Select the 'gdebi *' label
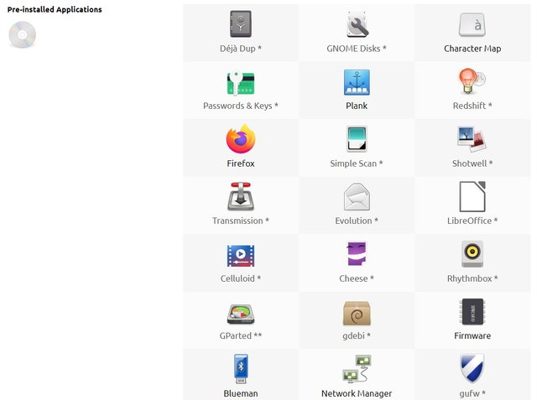The width and height of the screenshot is (537, 400). click(357, 336)
